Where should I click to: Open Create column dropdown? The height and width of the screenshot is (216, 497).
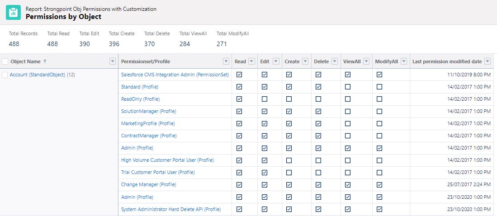click(x=305, y=61)
